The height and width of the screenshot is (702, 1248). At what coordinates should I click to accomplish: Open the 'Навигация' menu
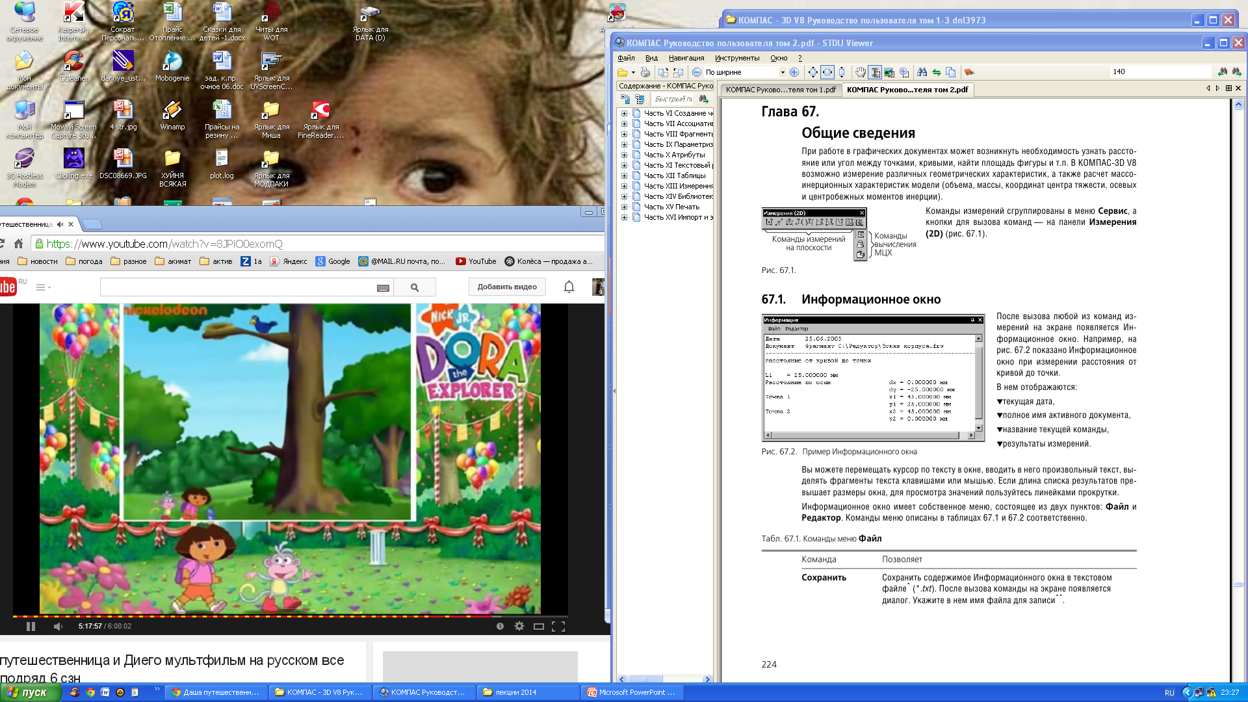click(x=686, y=58)
